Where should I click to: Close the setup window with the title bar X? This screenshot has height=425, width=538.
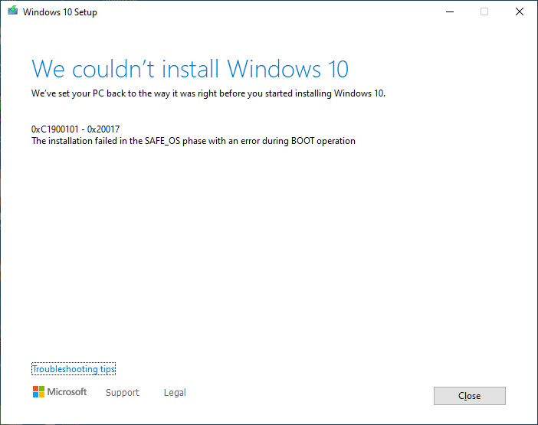click(520, 11)
